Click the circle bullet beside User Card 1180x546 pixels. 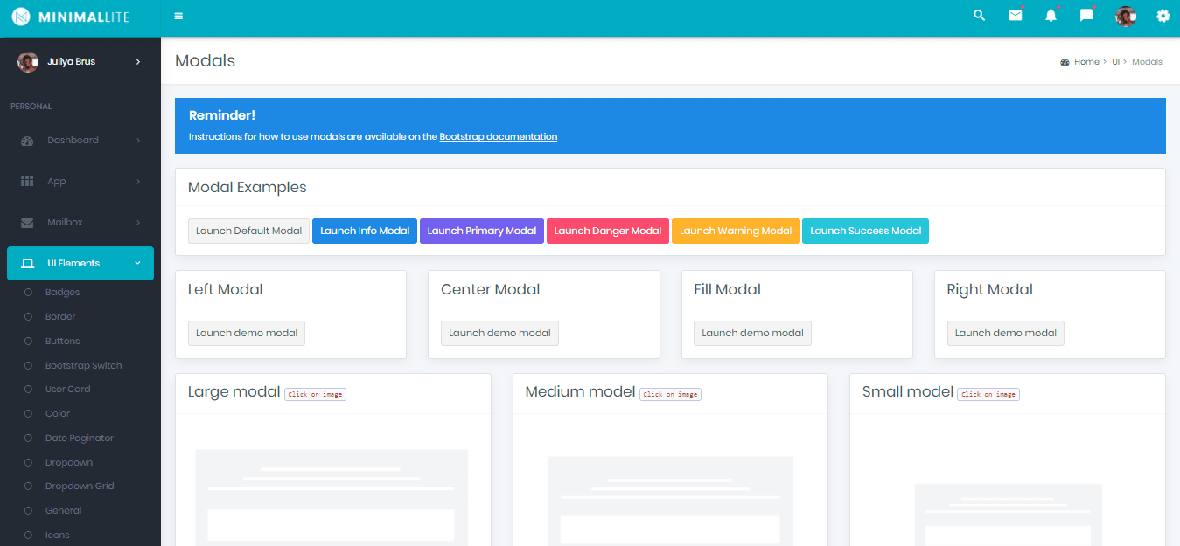tap(28, 390)
